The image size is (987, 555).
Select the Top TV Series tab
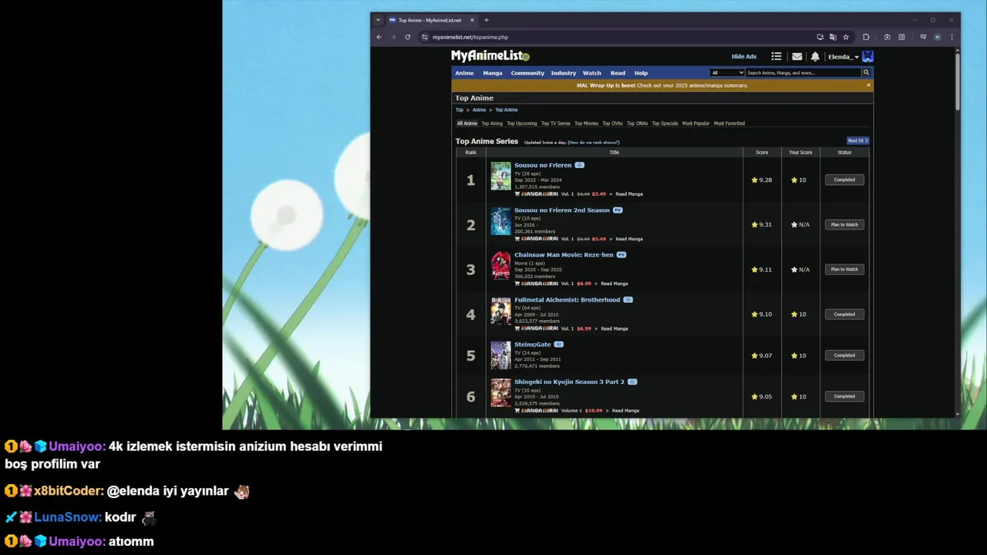(x=556, y=123)
